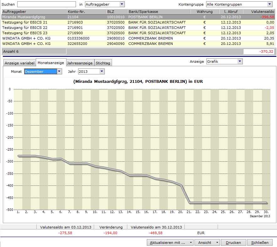This screenshot has height=247, width=277.
Task: Click the Veränderung column header
Action: point(111,227)
